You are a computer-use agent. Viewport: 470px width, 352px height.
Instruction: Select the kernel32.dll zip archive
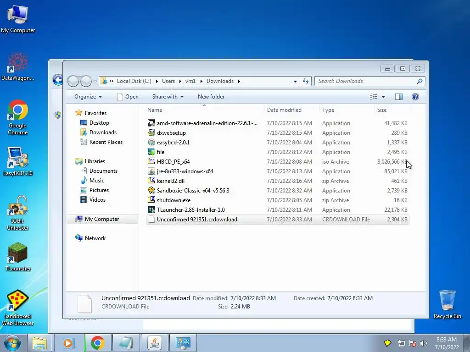278,181
